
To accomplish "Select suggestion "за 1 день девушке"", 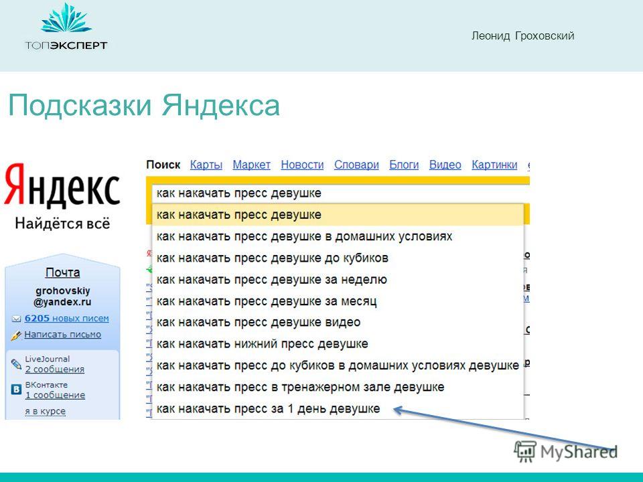I will tap(338, 408).
